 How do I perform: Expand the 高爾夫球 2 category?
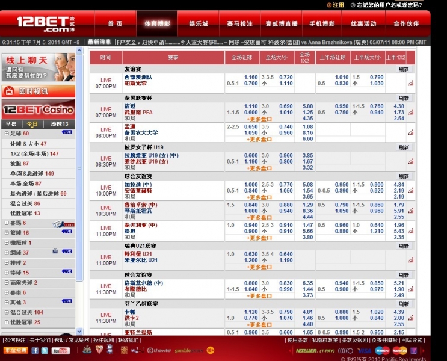coord(7,283)
